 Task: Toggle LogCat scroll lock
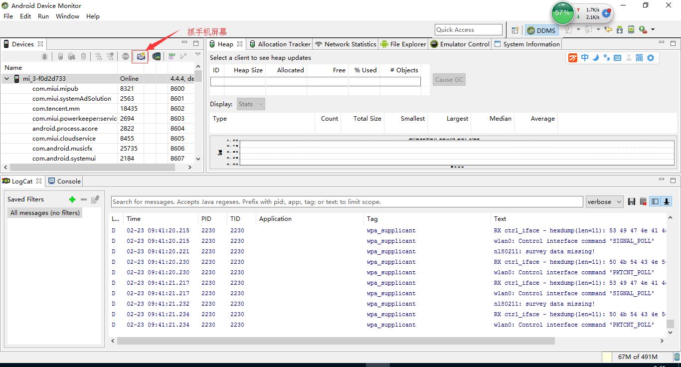point(666,201)
